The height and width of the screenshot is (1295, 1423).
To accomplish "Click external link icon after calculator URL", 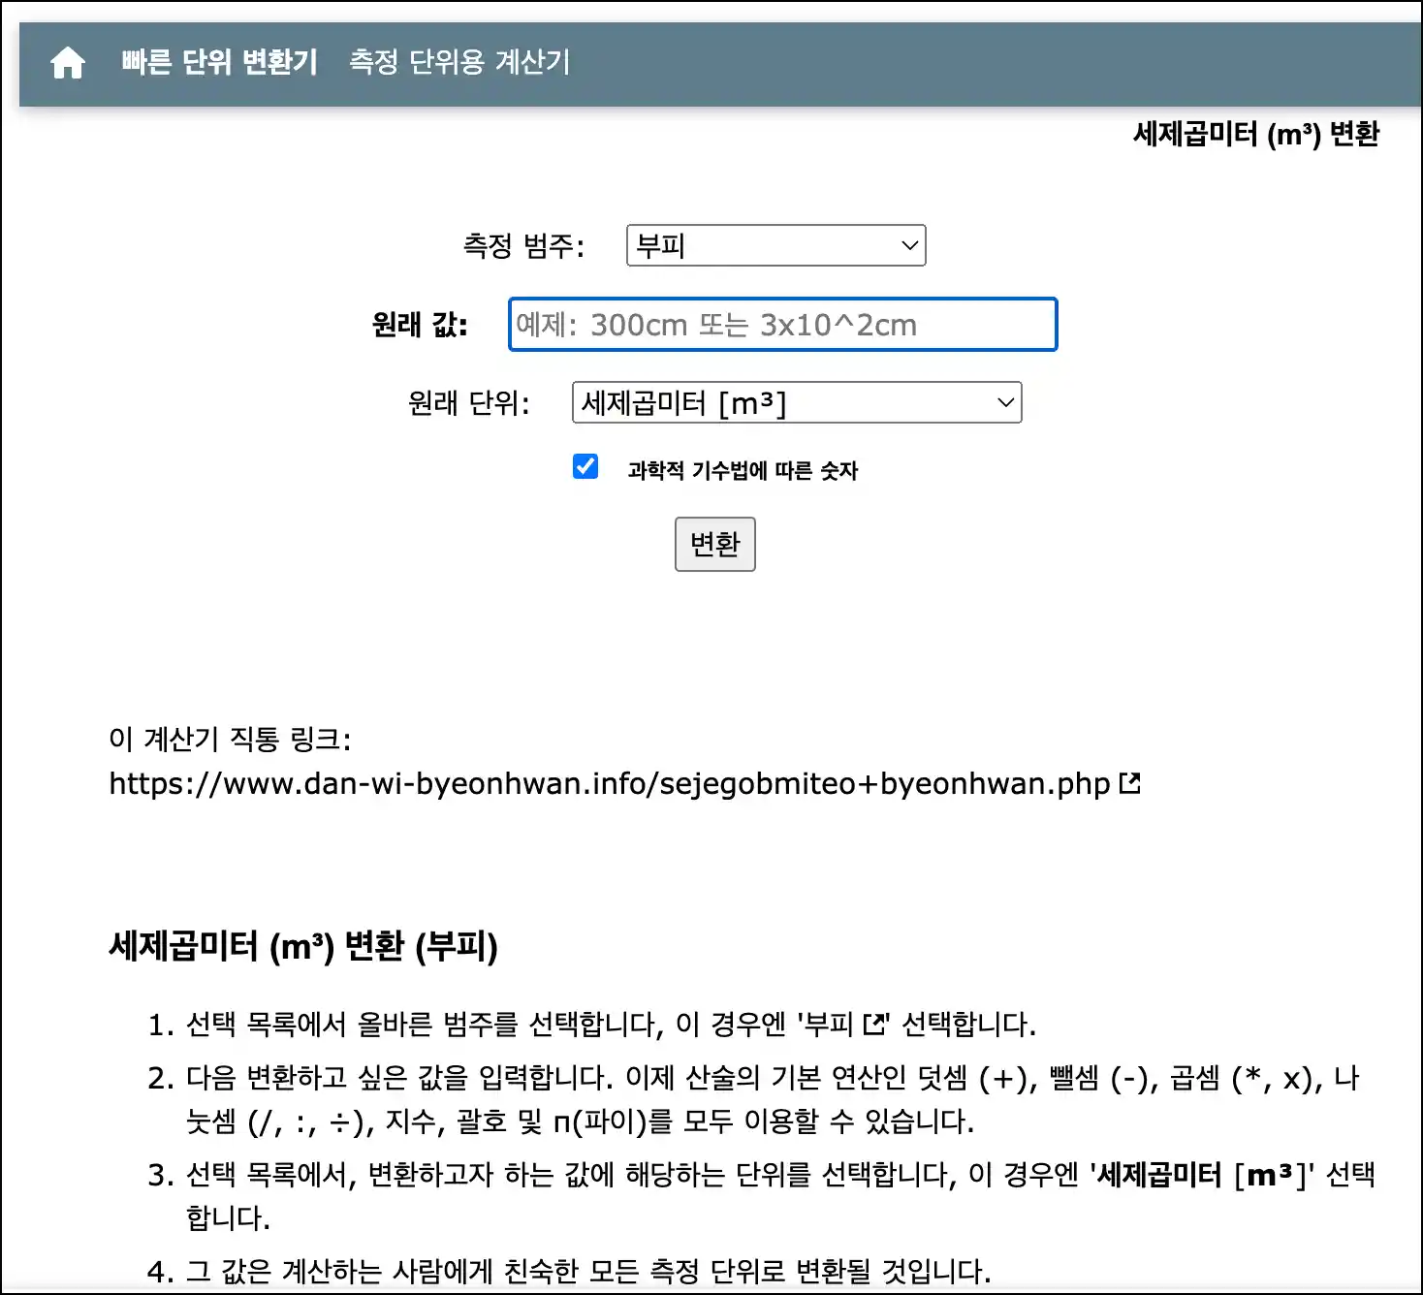I will (1129, 782).
